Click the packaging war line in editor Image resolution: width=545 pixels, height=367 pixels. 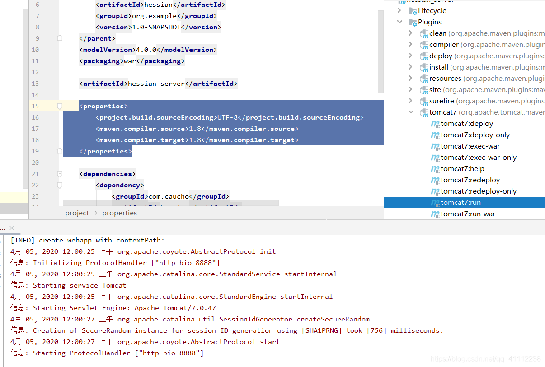click(132, 61)
